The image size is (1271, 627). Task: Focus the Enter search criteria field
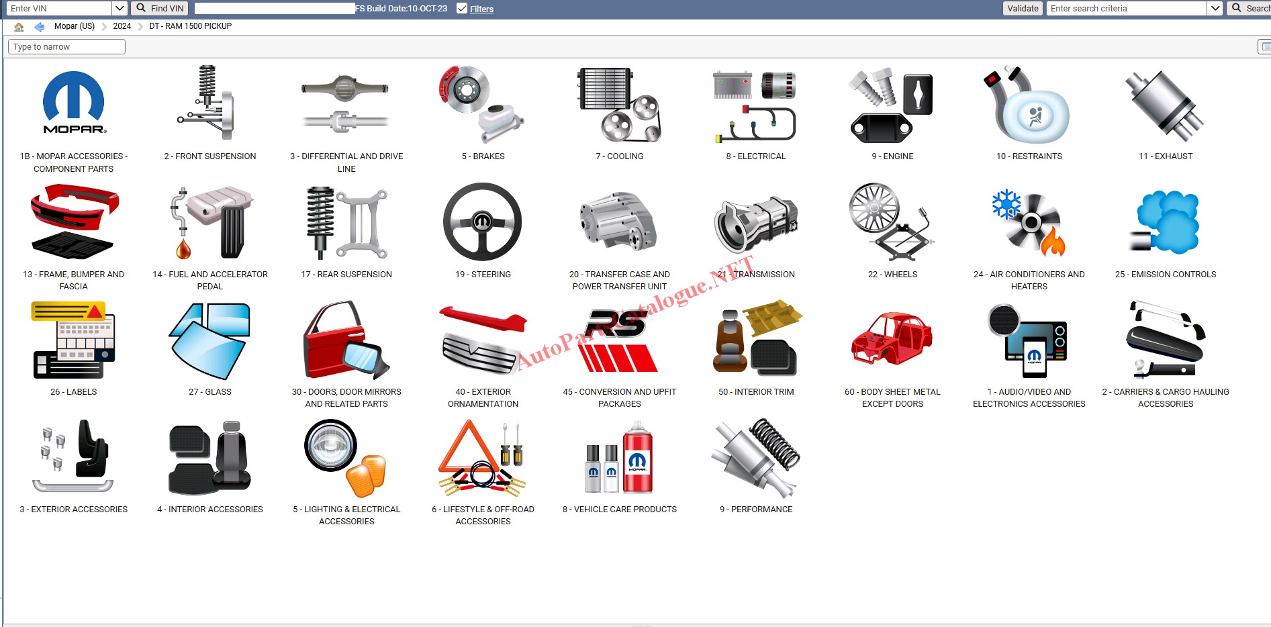tap(1127, 8)
